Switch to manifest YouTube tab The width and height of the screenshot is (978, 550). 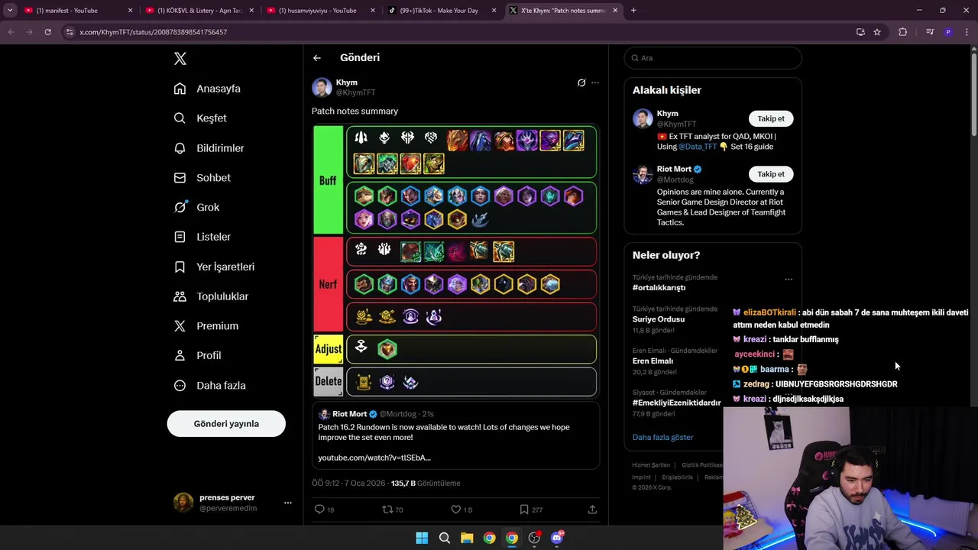tap(73, 11)
